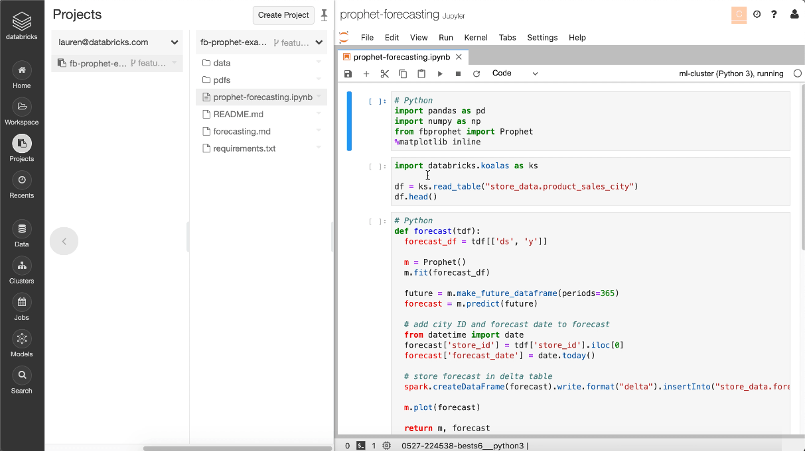Open the Models page in the sidebar
805x451 pixels.
pos(22,344)
